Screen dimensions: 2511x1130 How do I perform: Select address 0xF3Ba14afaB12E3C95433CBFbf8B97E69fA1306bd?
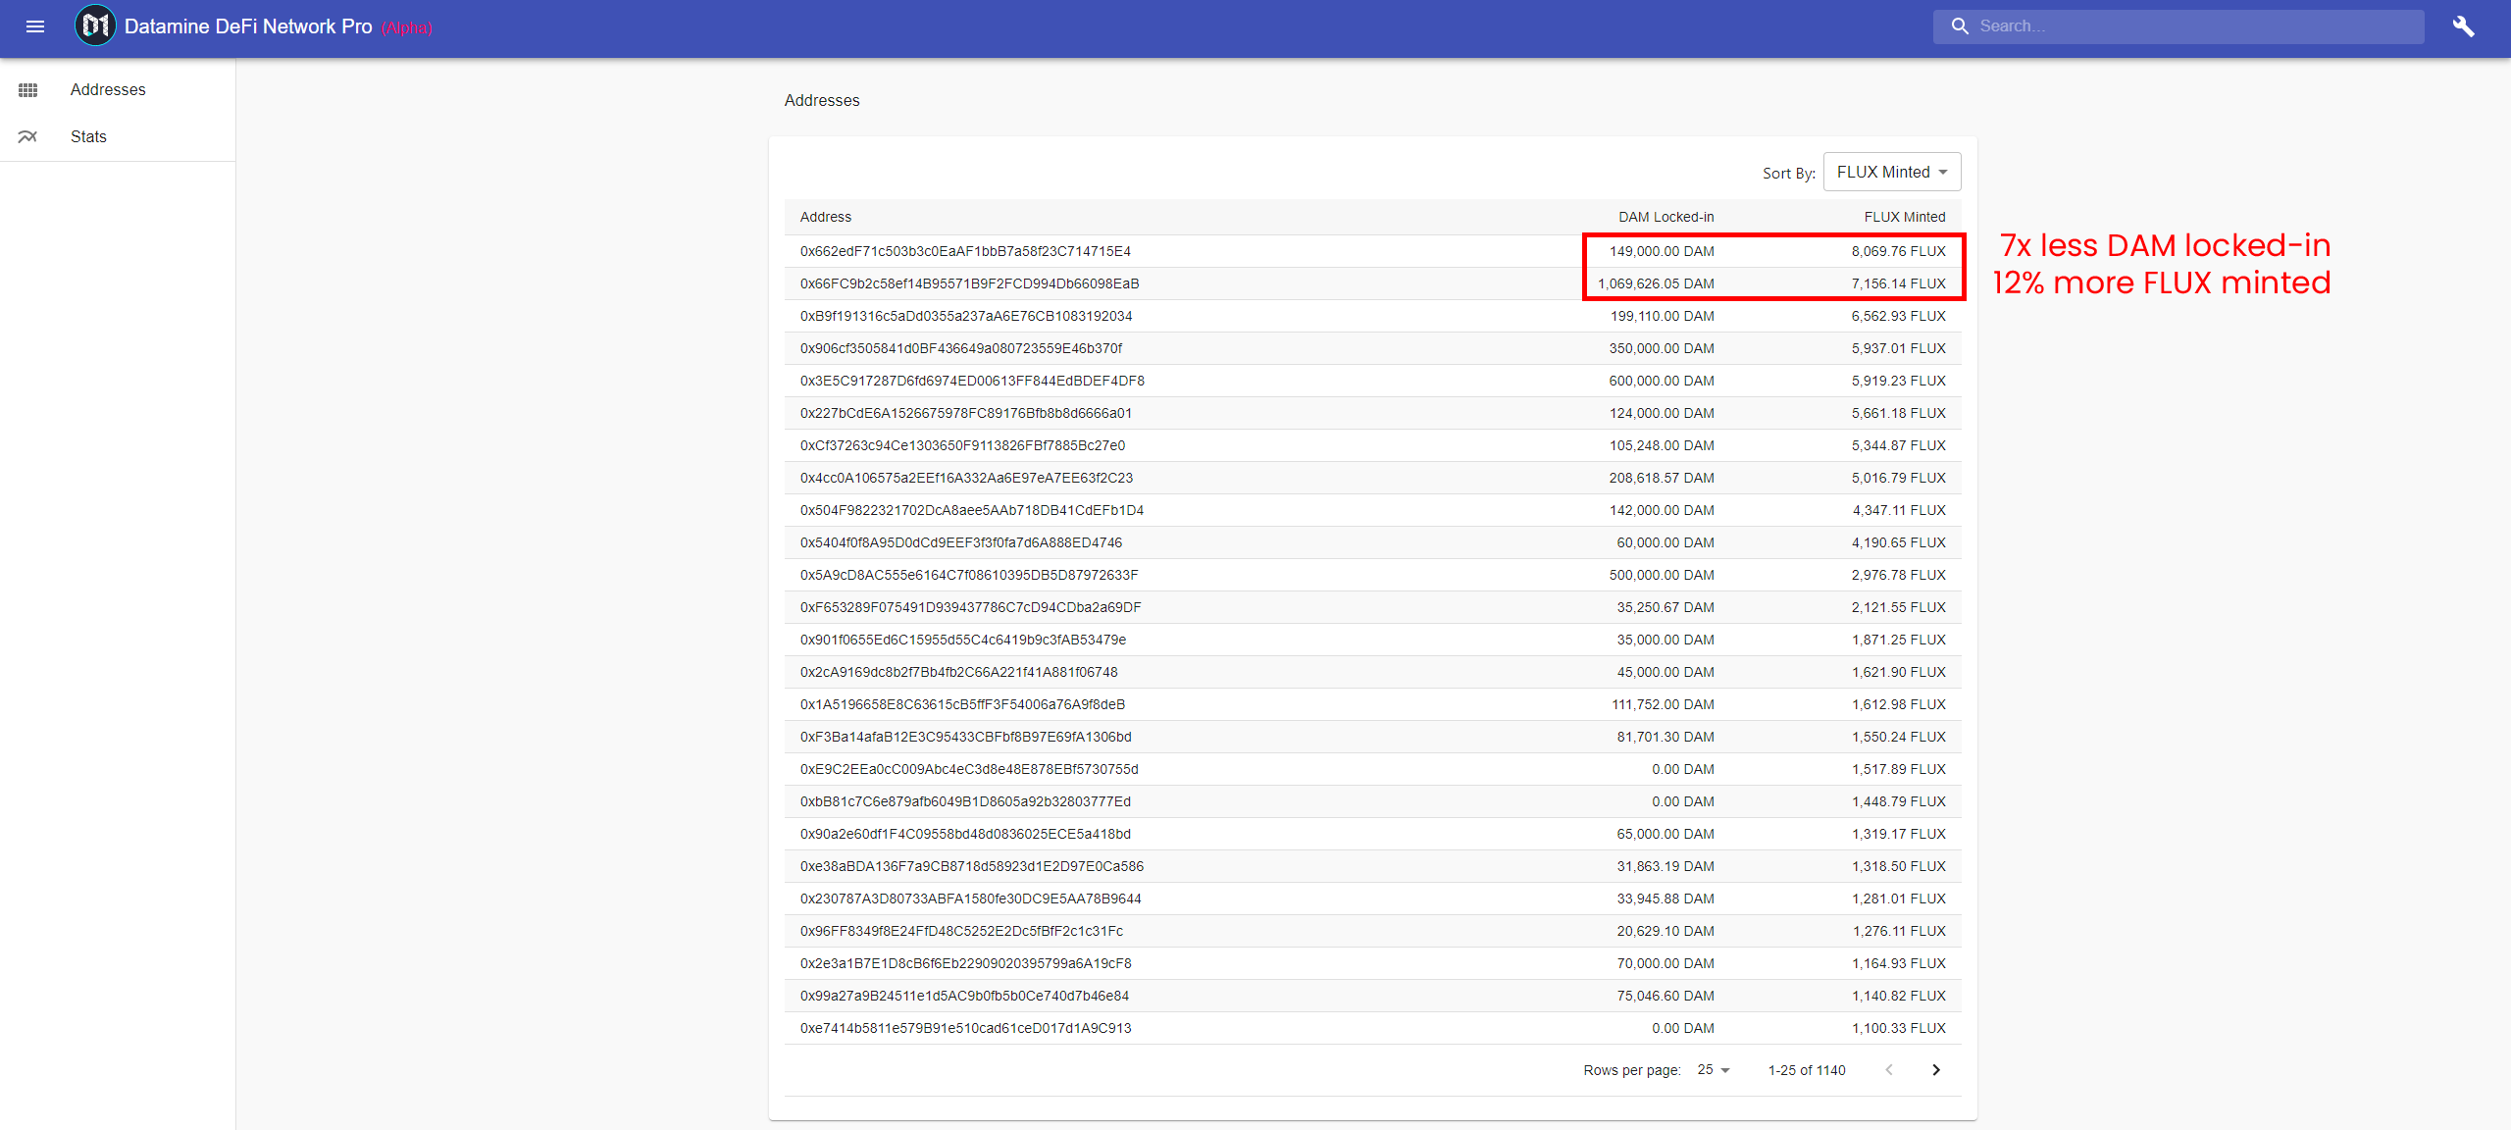[x=966, y=737]
